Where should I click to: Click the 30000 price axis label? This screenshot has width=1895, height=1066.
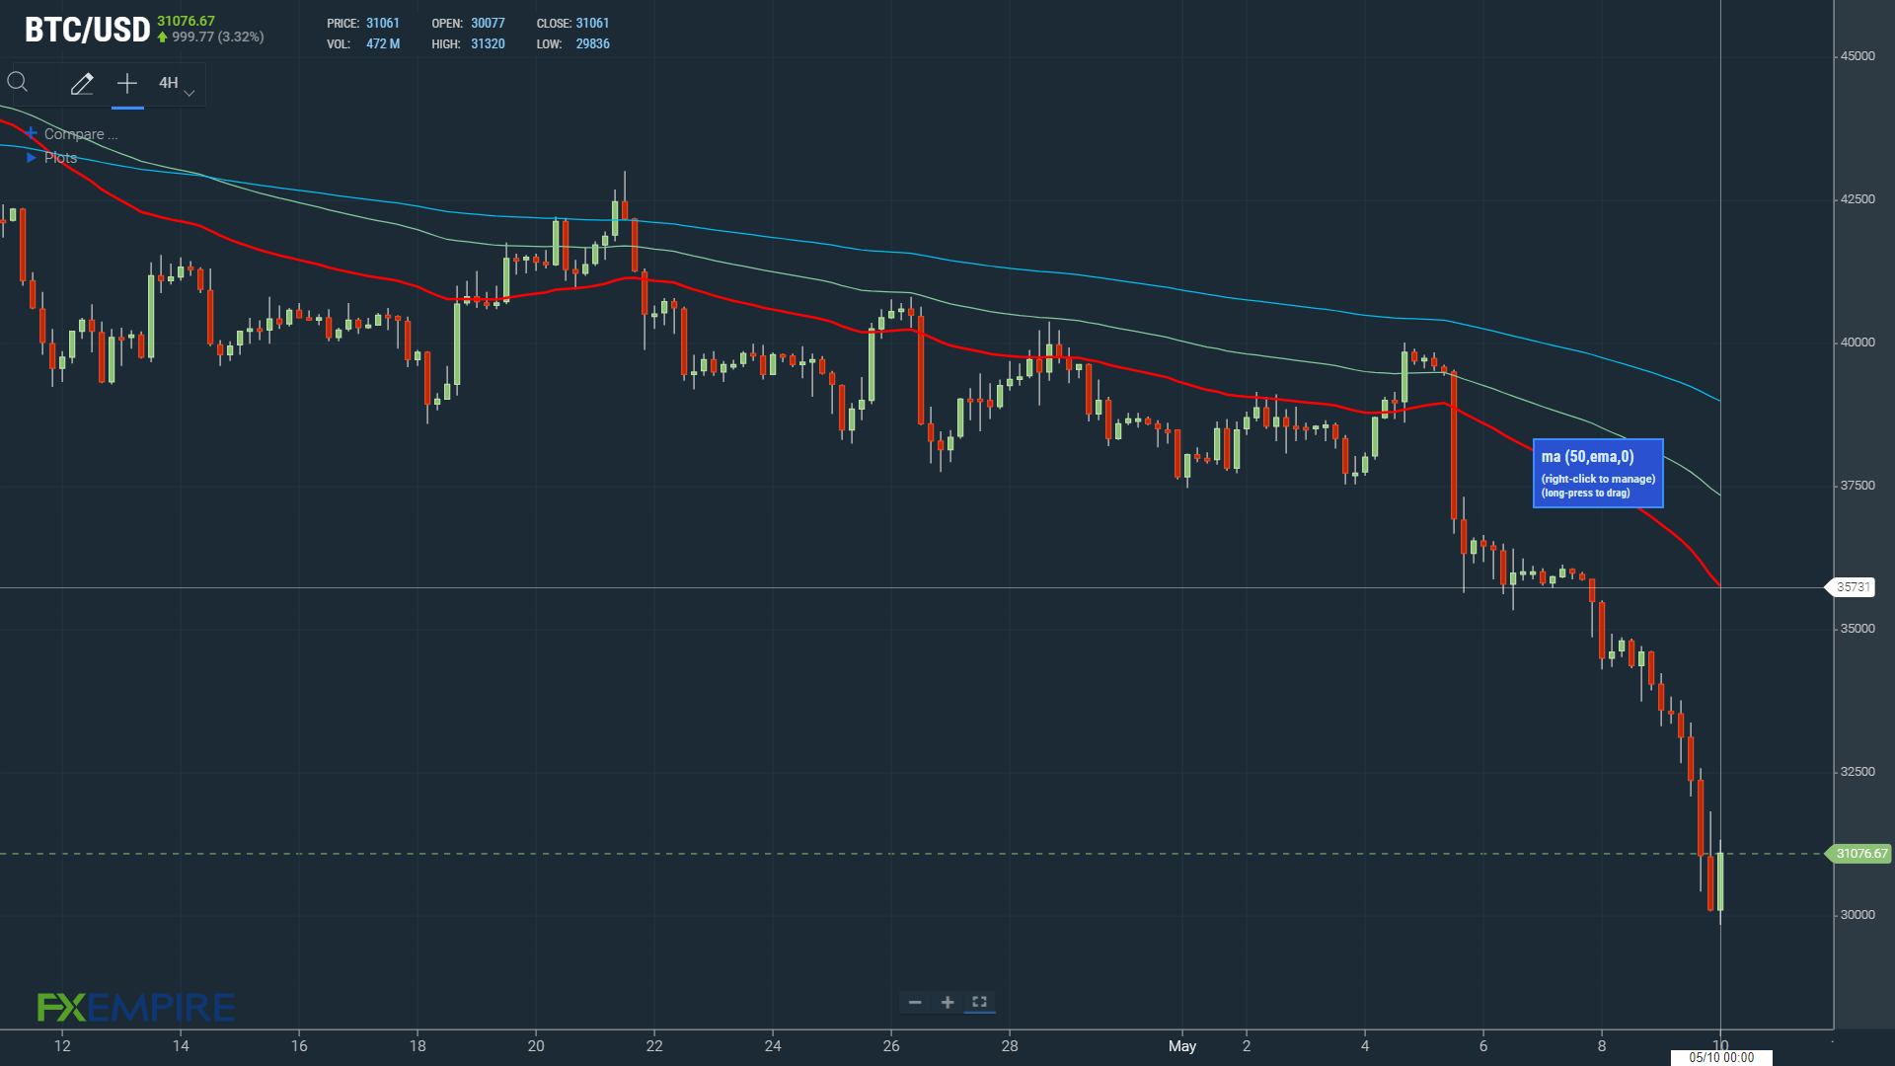click(1857, 915)
